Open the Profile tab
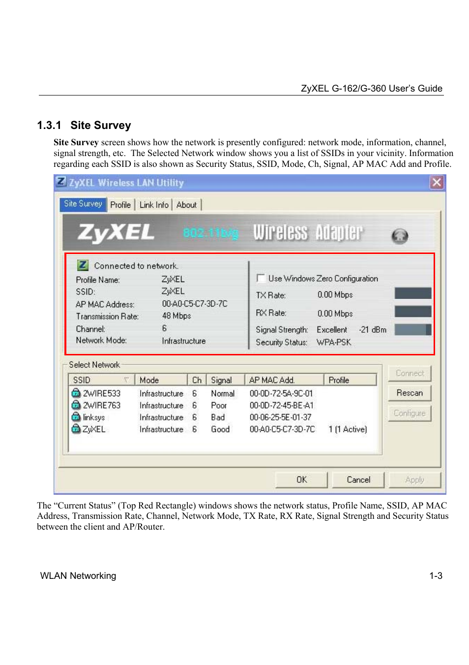469x665 pixels. pyautogui.click(x=120, y=205)
